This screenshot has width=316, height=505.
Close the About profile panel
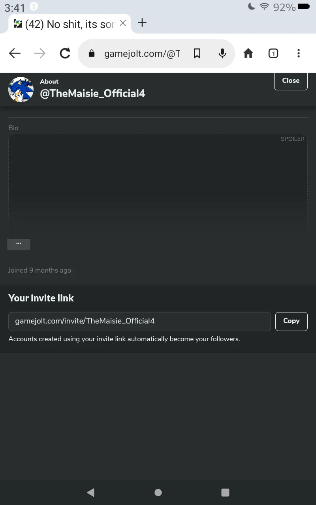click(x=291, y=80)
